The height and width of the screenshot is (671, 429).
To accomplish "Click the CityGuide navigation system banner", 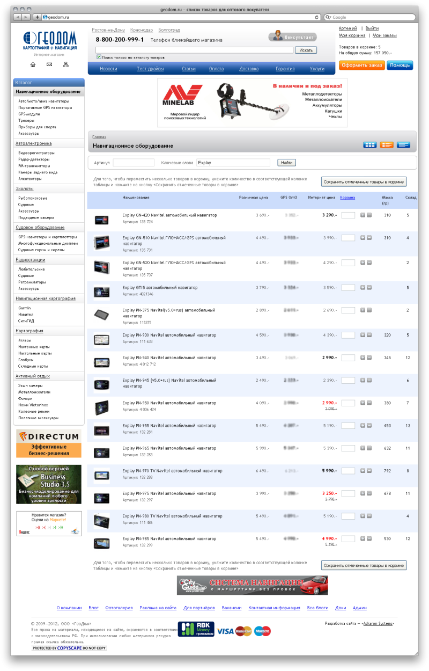I will click(x=252, y=585).
